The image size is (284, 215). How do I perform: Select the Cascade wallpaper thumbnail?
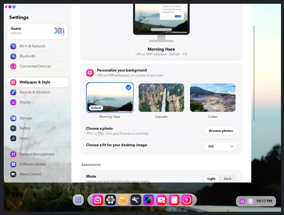[x=161, y=98]
